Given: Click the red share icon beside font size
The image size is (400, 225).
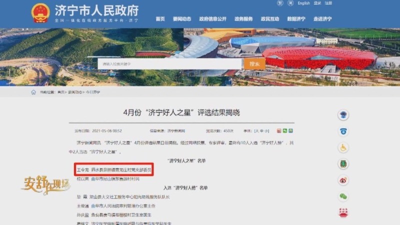Looking at the screenshot, I should [x=279, y=131].
